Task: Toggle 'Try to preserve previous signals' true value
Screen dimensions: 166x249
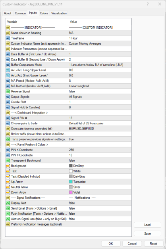Action: (100, 139)
